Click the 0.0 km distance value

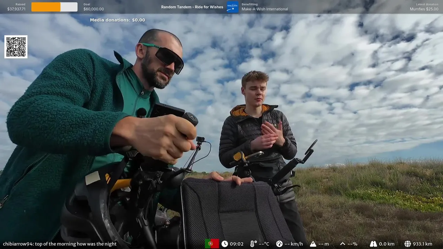pos(387,244)
